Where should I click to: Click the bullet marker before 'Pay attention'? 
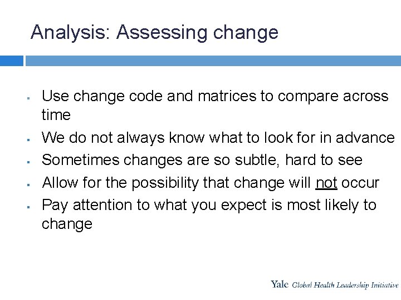coord(28,207)
